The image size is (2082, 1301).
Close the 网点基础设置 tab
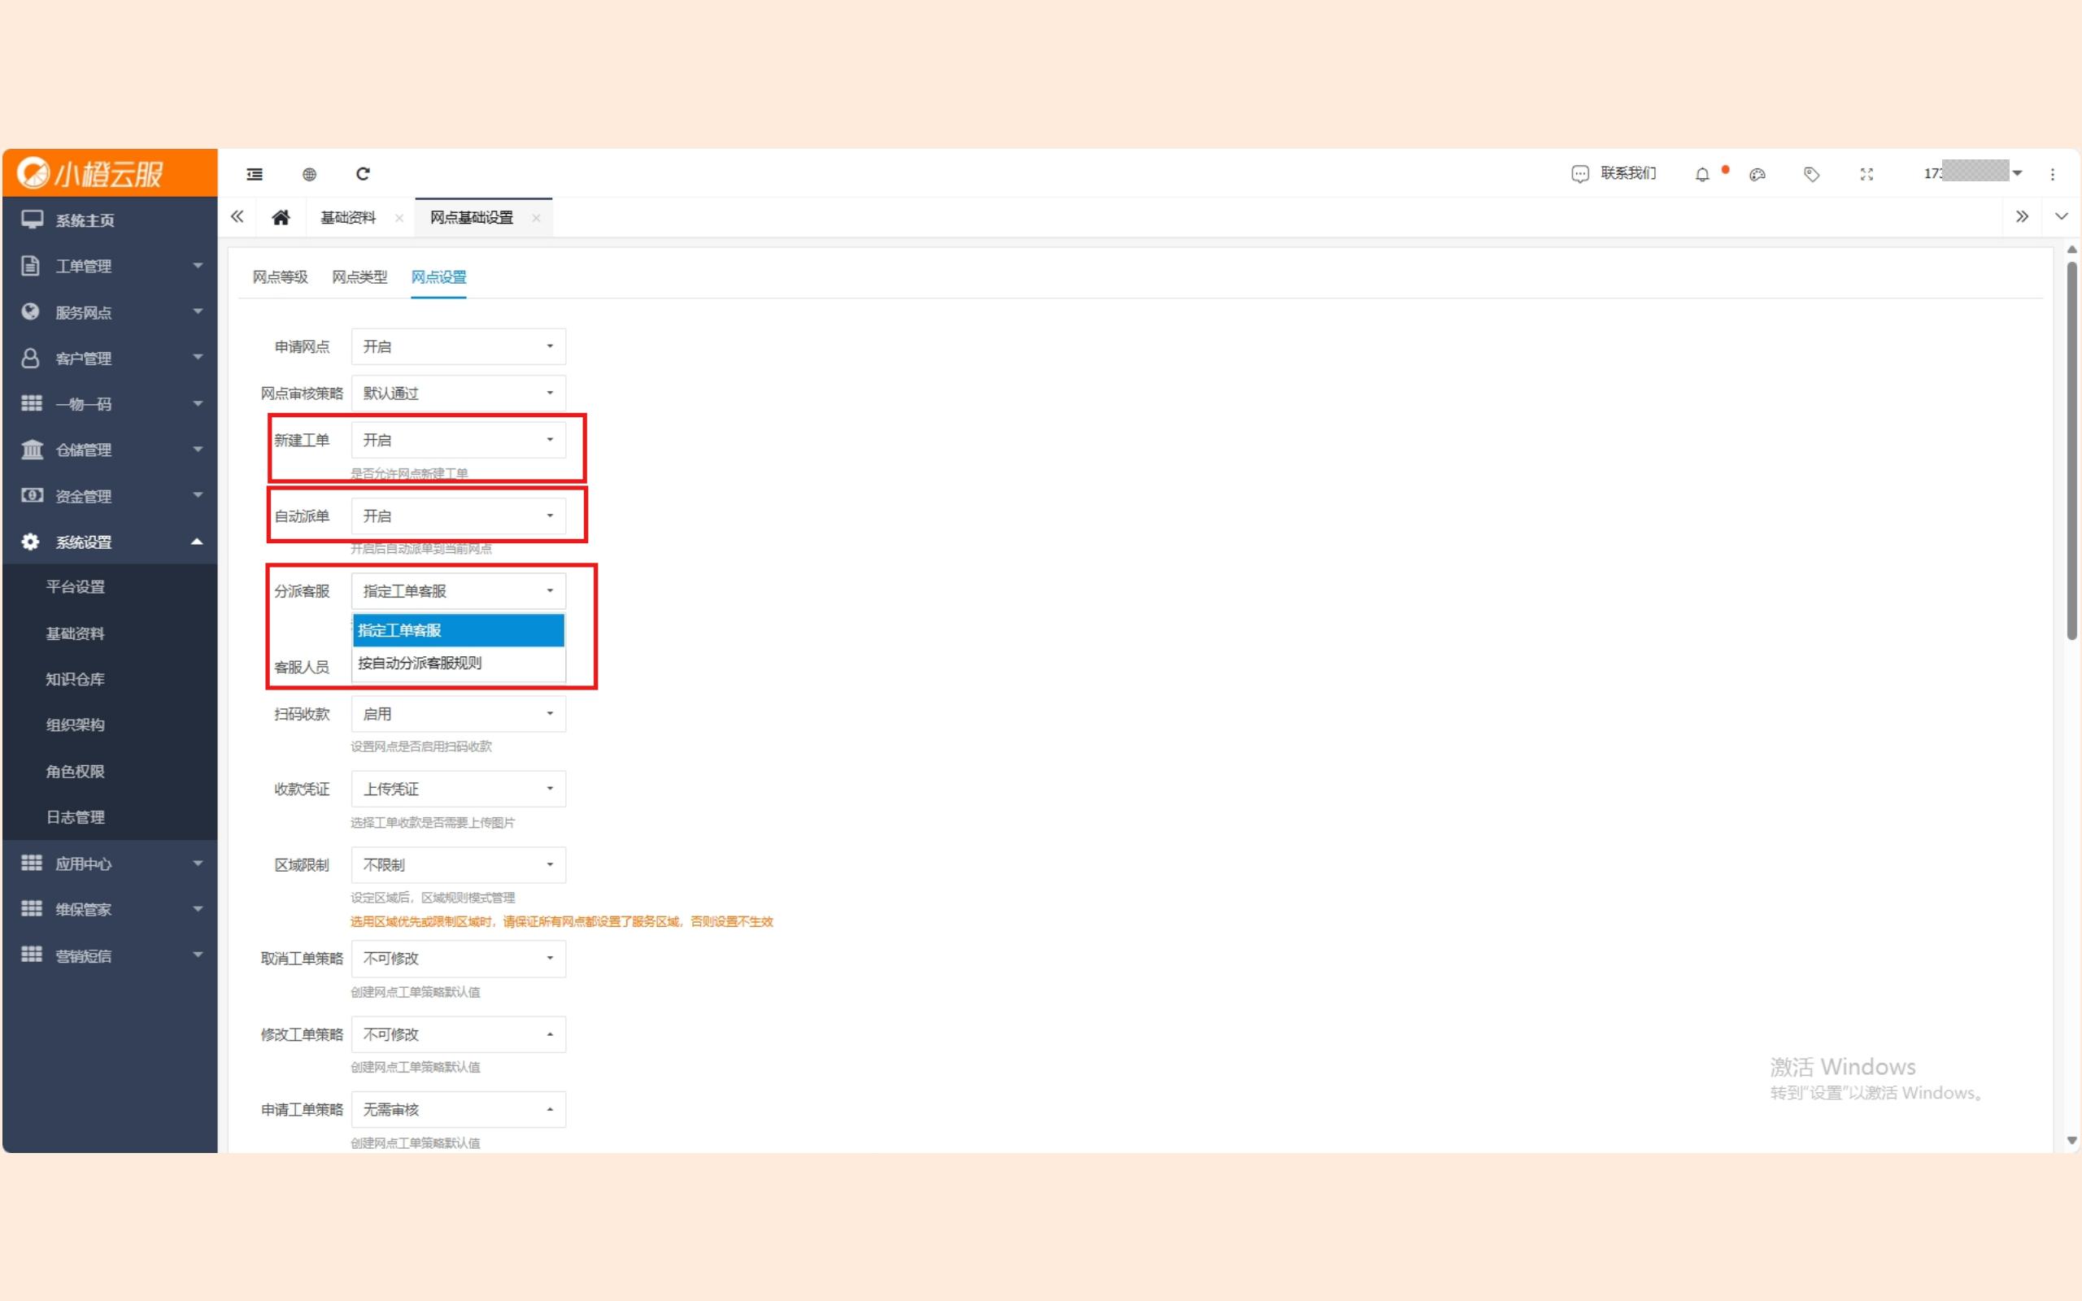tap(536, 219)
